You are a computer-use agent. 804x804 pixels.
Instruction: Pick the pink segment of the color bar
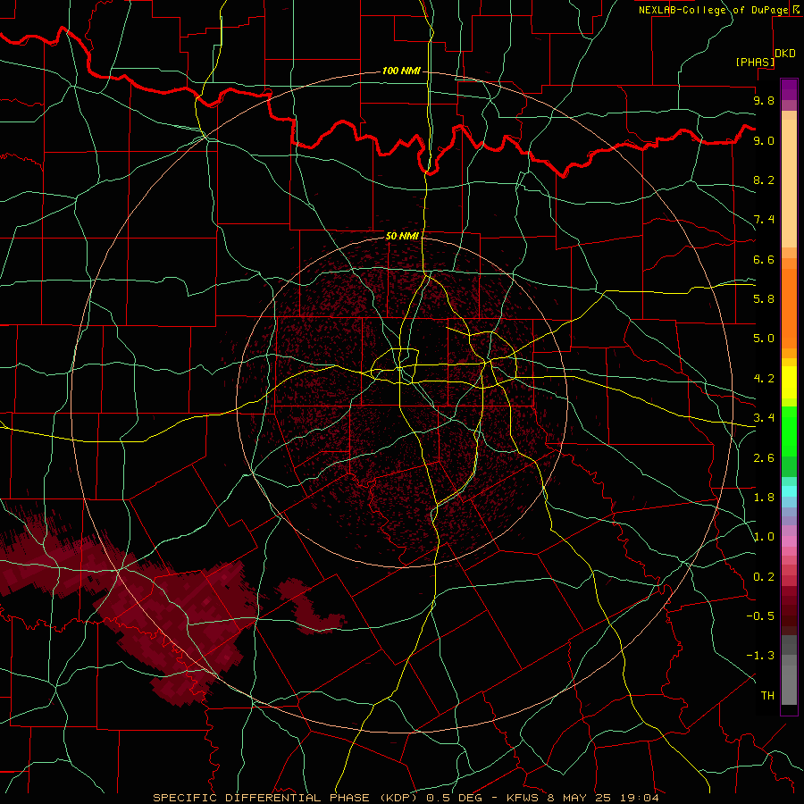(x=789, y=541)
